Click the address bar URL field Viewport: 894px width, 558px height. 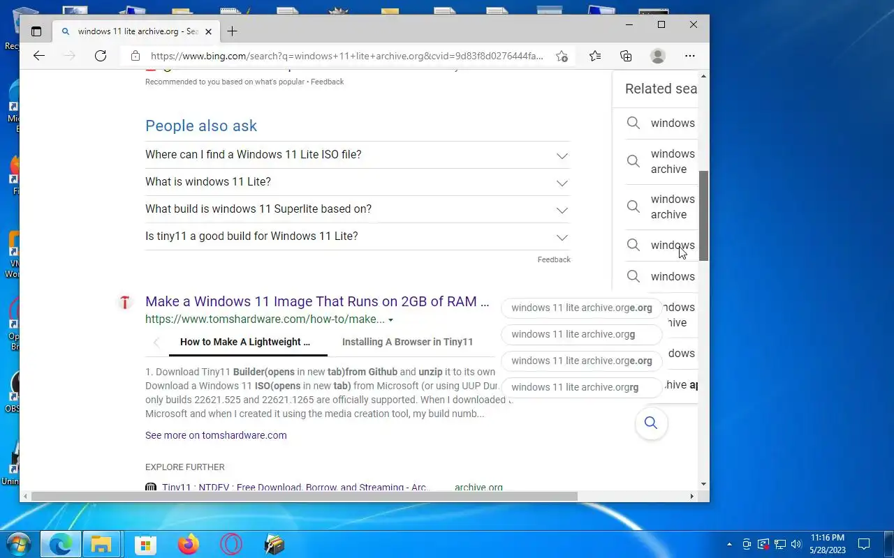coord(346,56)
